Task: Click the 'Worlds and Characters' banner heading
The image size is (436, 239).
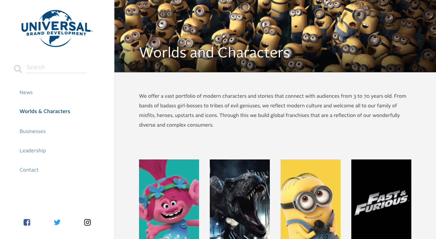Action: pyautogui.click(x=214, y=52)
